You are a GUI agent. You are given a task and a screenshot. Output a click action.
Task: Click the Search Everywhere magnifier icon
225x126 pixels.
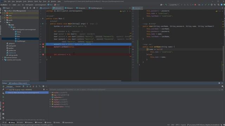click(218, 5)
